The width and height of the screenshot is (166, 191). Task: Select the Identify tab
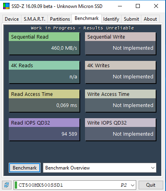(111, 19)
